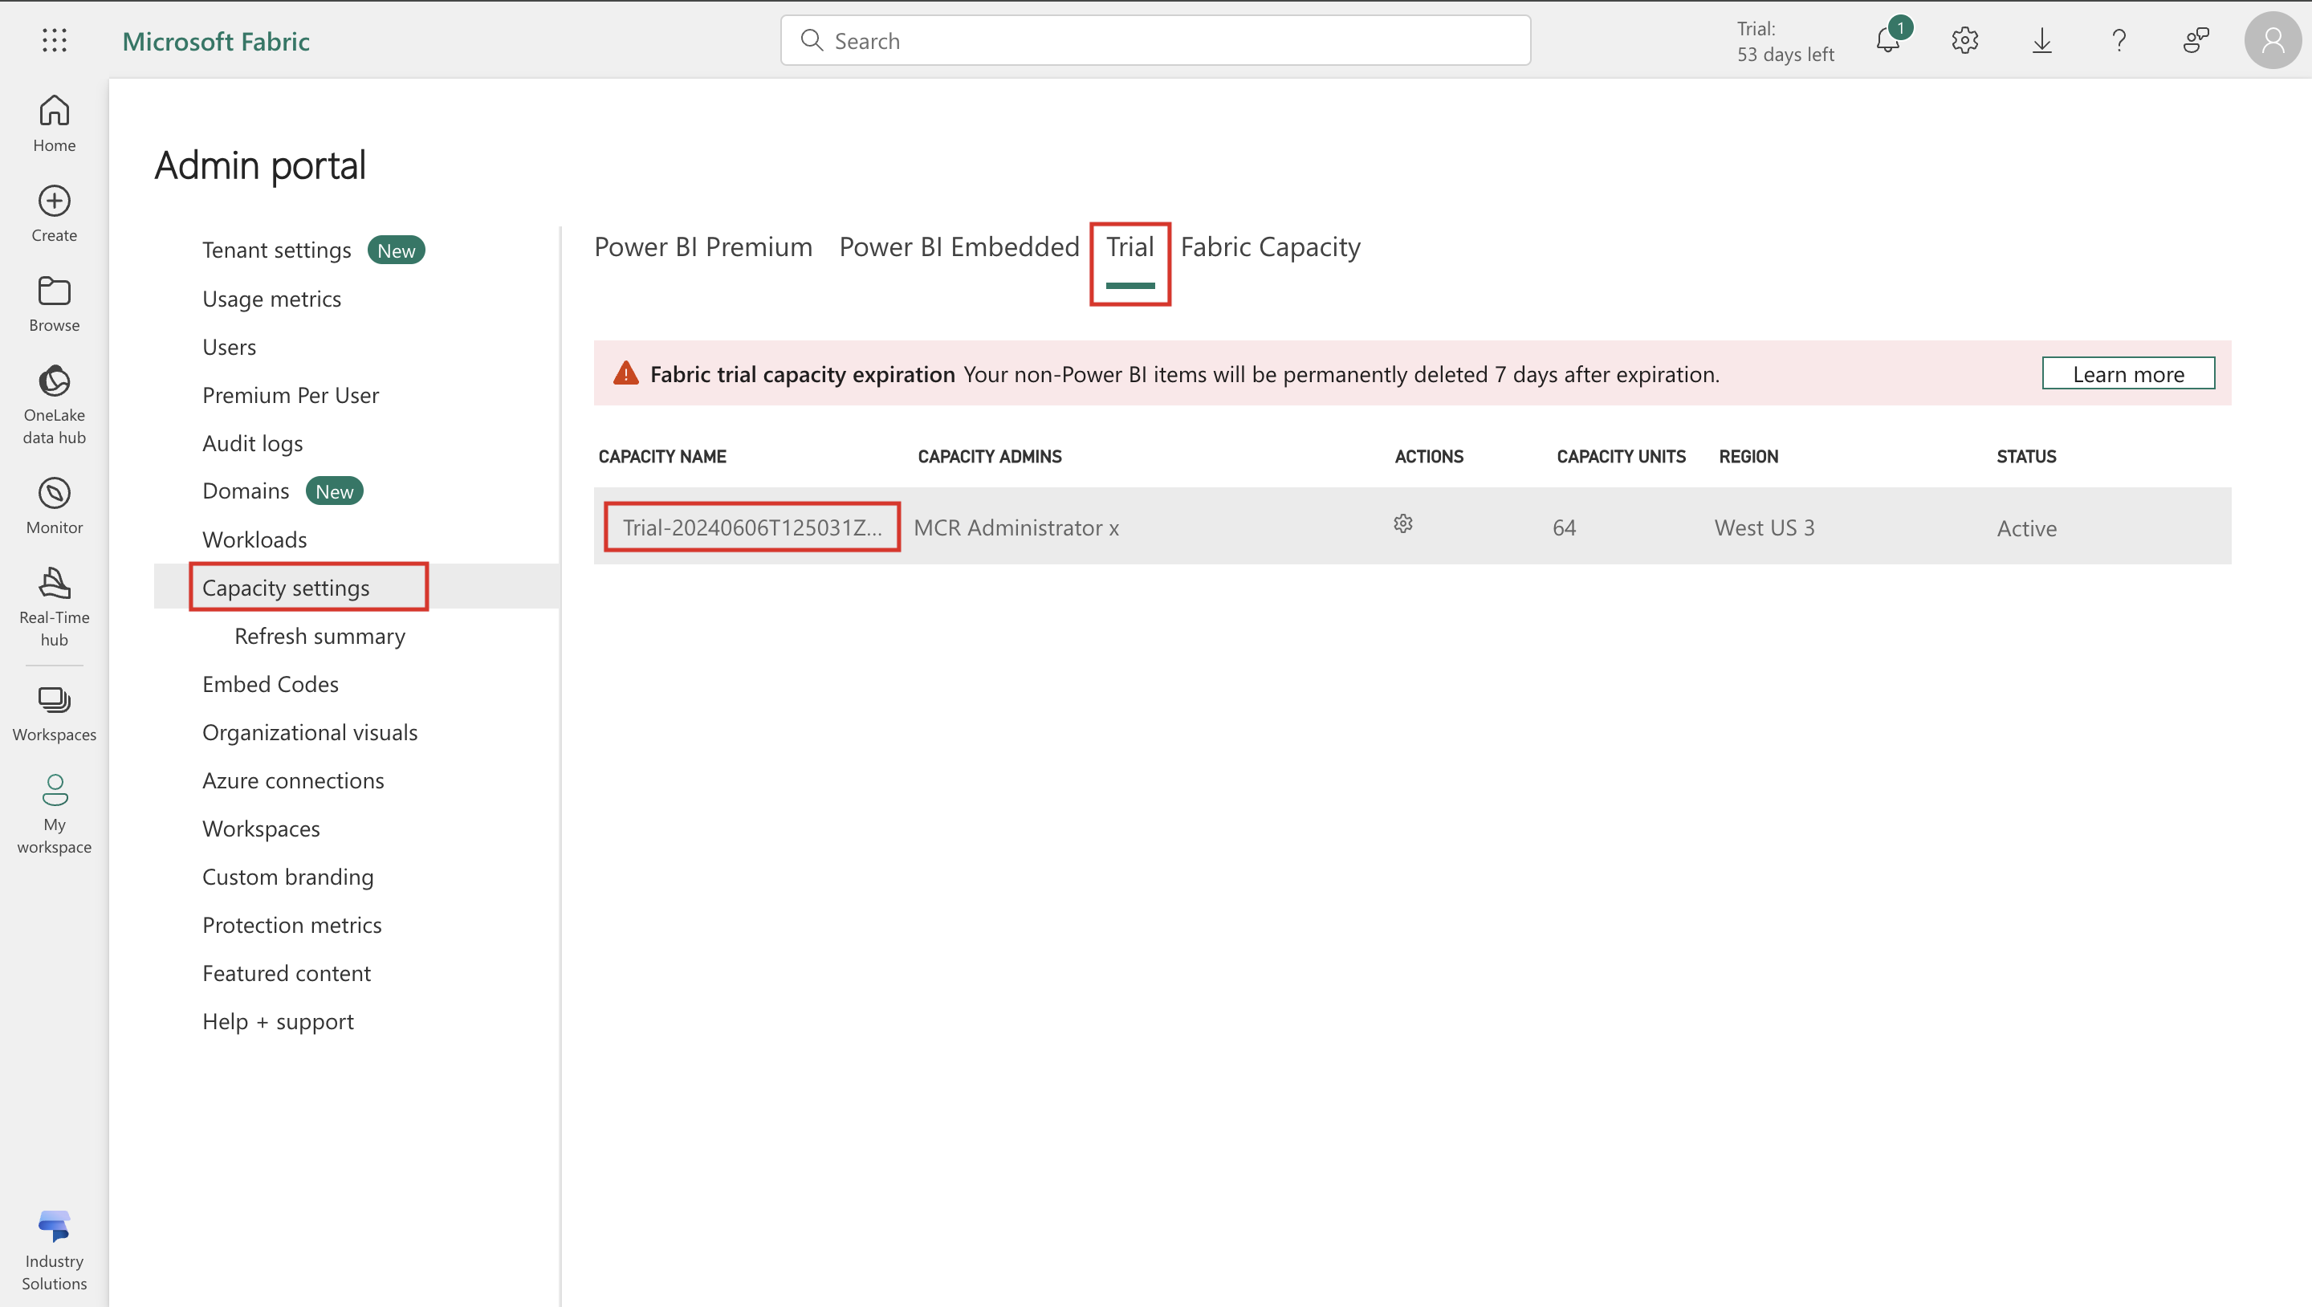The image size is (2312, 1307).
Task: Open OneLake data hub
Action: tap(54, 404)
